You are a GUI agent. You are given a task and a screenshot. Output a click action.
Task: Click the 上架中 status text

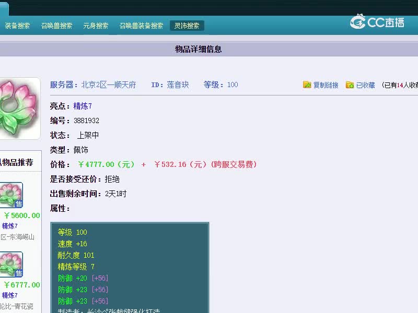(x=88, y=135)
